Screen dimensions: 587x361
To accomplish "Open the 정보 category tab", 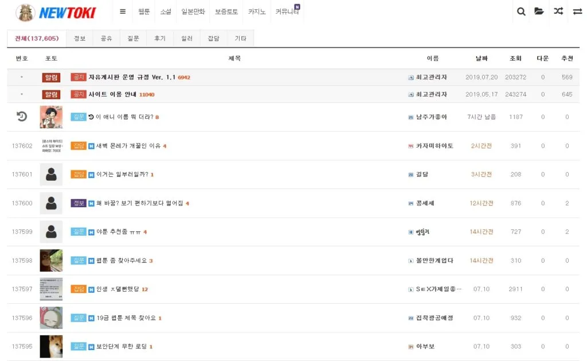I will 79,38.
